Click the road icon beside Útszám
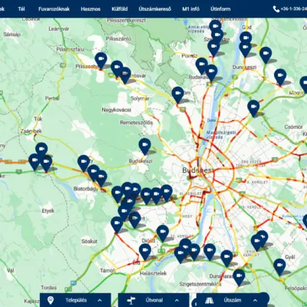Image resolution: width=307 pixels, height=307 pixels. (x=210, y=300)
